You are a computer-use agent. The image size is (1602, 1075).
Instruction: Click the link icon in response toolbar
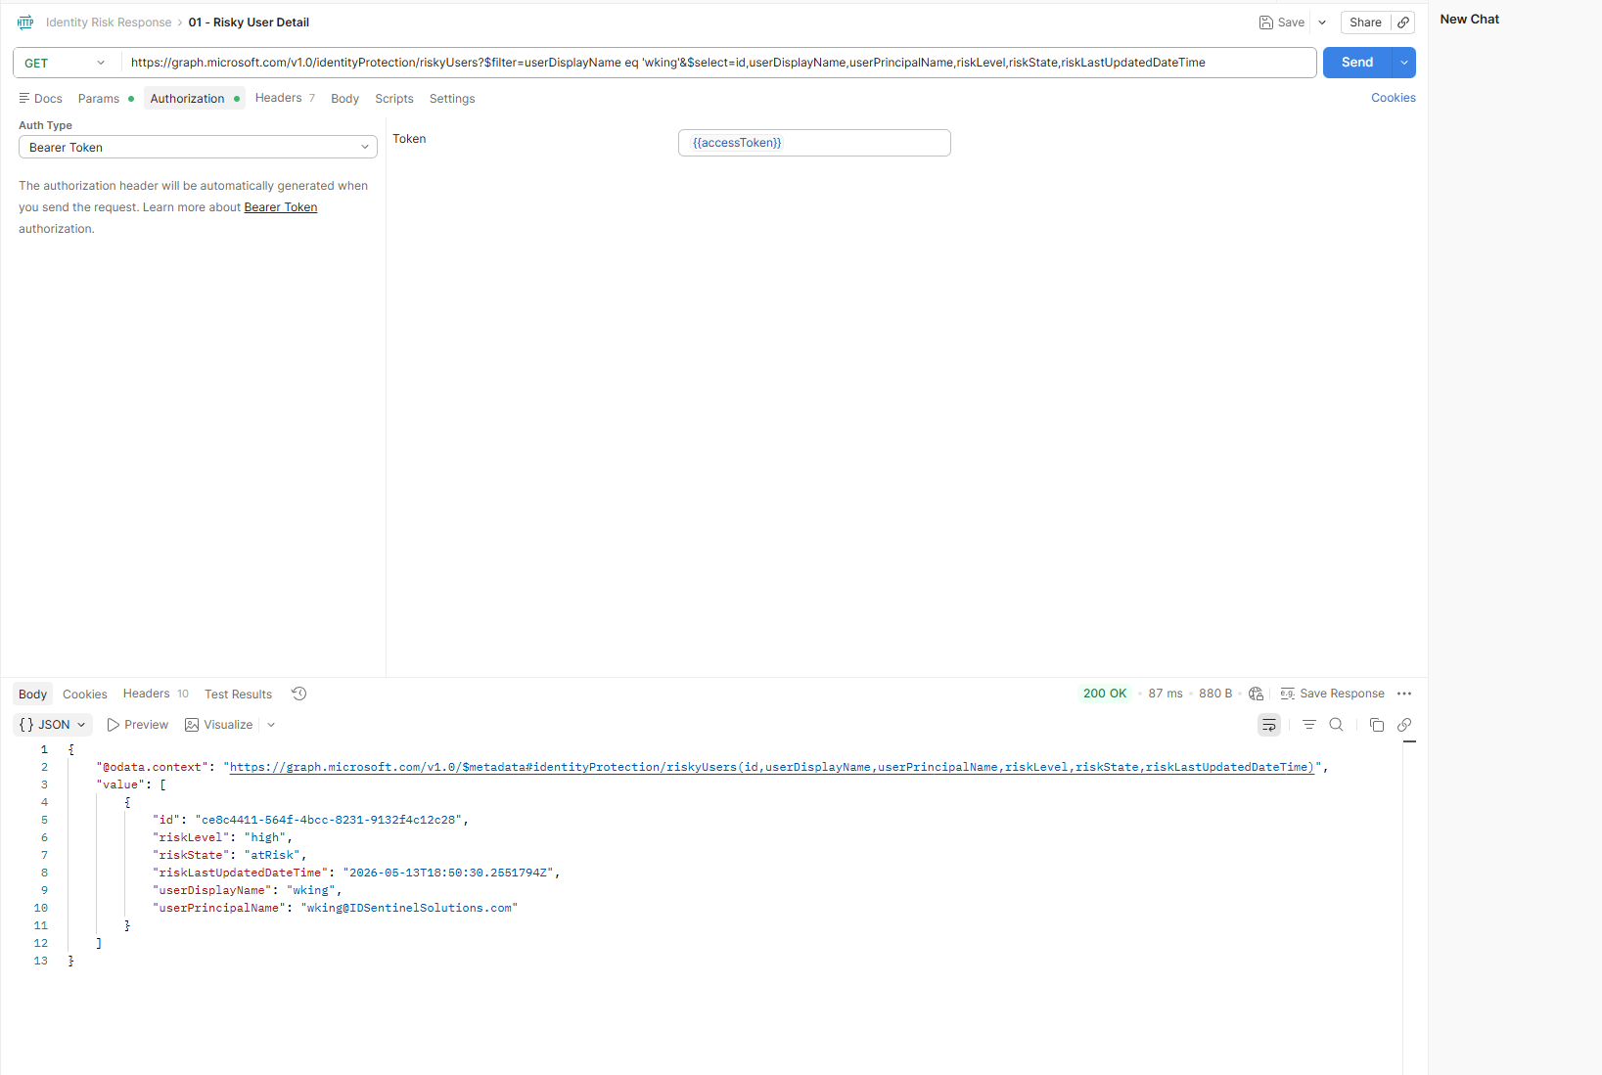1404,725
